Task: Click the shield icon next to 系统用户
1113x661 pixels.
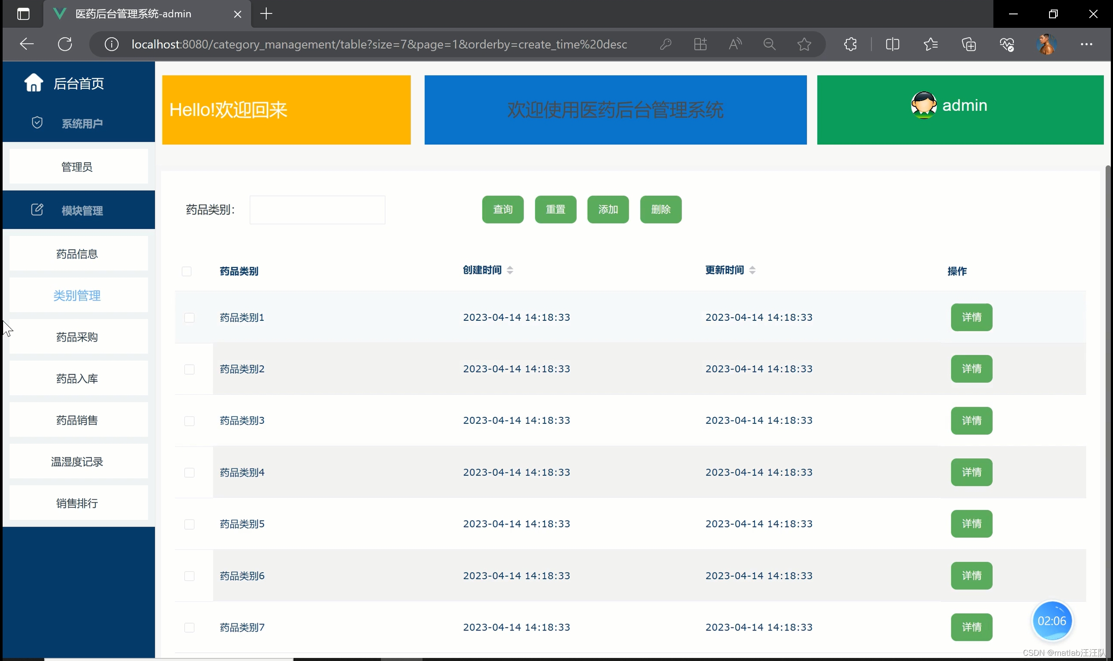Action: 37,122
